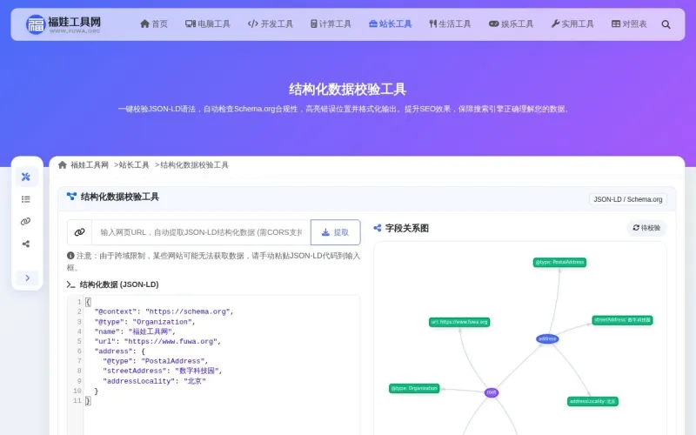The height and width of the screenshot is (435, 696).
Task: Open the 对照表 menu
Action: pos(629,24)
